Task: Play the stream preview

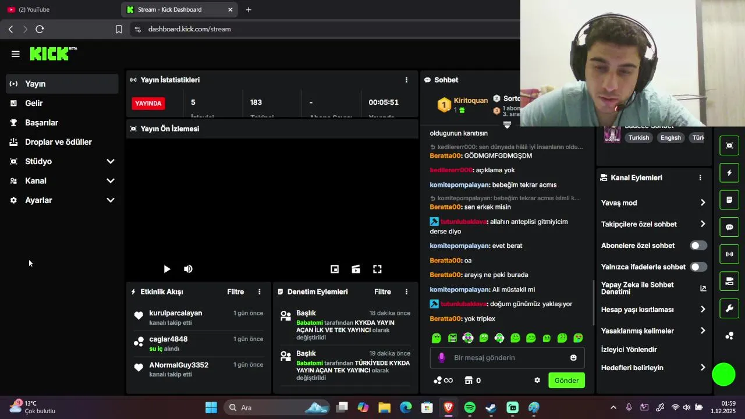Action: [167, 269]
